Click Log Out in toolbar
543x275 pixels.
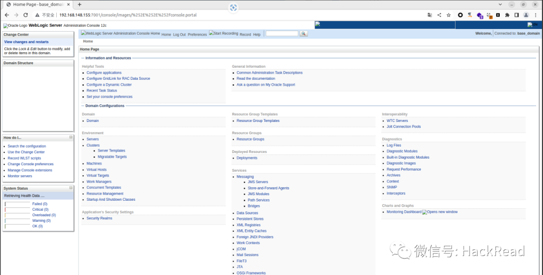coord(179,35)
